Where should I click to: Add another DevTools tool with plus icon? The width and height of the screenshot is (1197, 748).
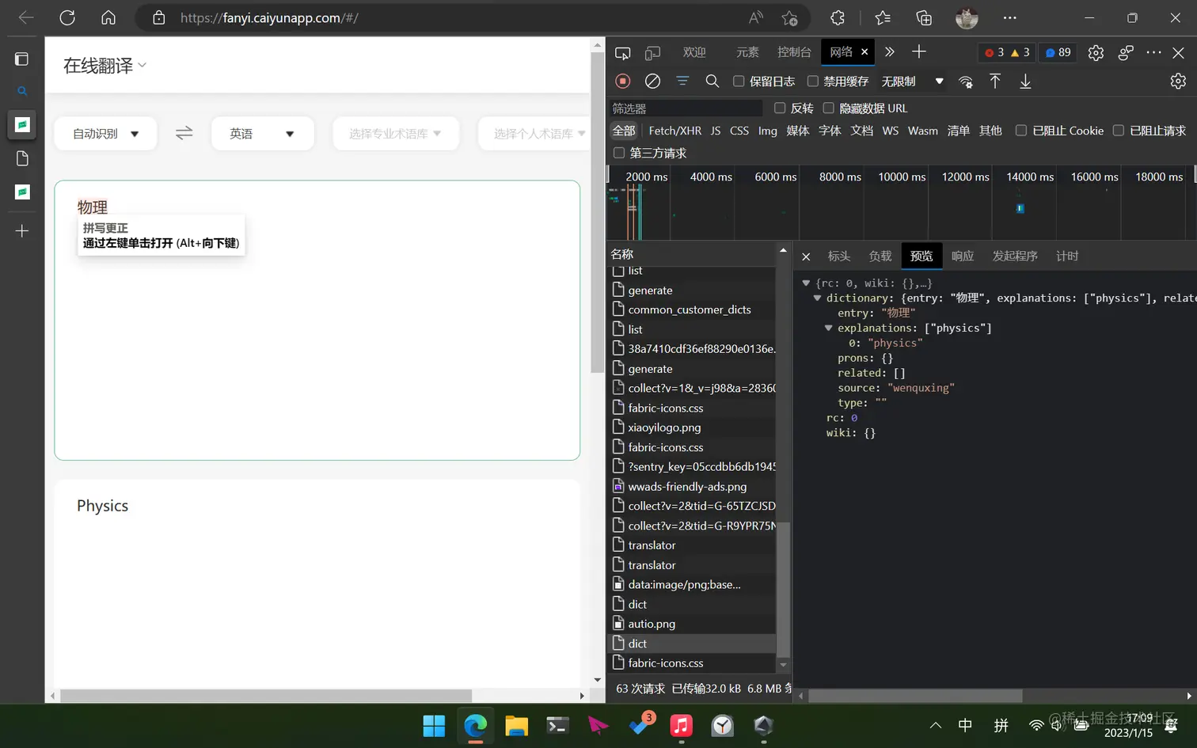[918, 51]
